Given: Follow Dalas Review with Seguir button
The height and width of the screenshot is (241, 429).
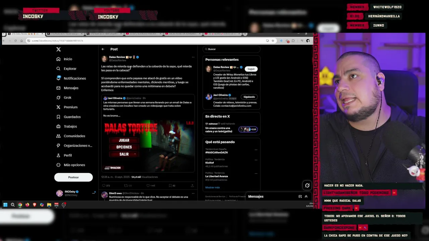Looking at the screenshot, I should point(251,69).
